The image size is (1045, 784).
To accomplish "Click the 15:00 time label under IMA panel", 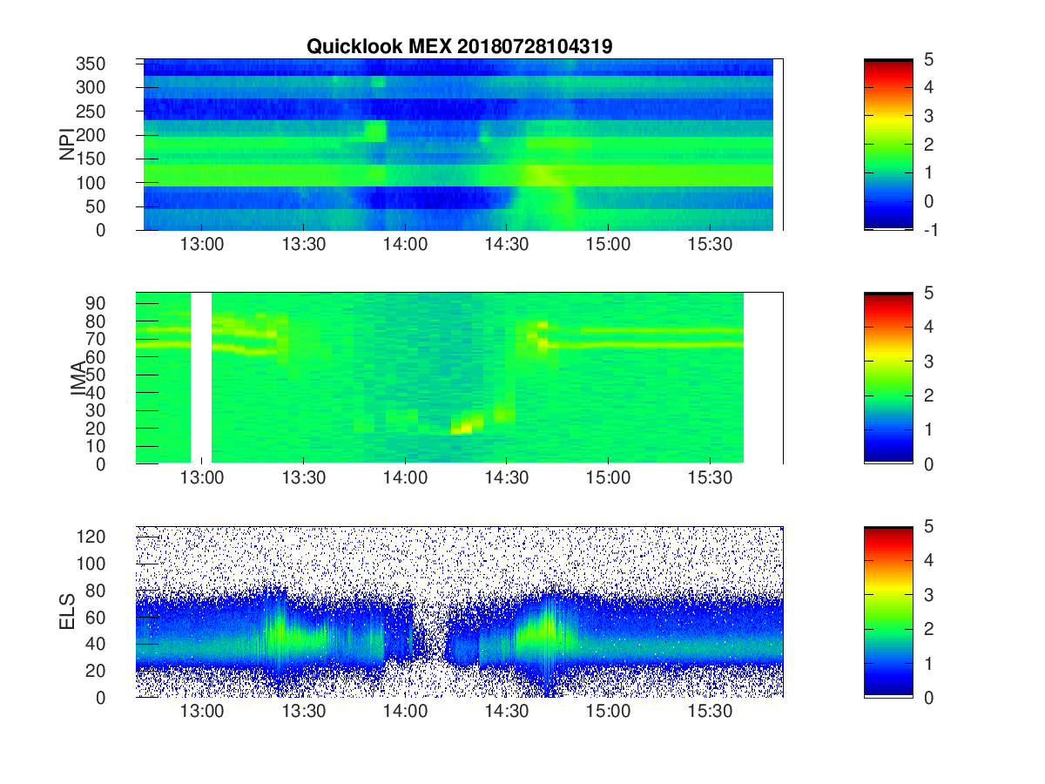I will click(608, 478).
